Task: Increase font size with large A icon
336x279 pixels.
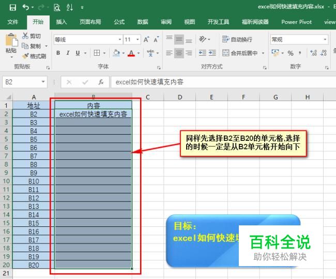Action: point(146,39)
